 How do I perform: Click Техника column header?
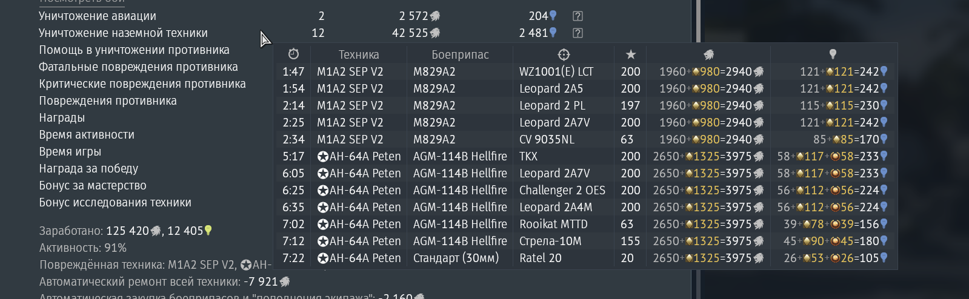tap(359, 54)
